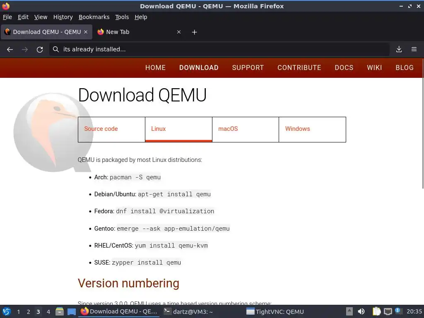Viewport: 424px width, 318px height.
Task: Click the Download QEMU page heading
Action: coord(142,95)
